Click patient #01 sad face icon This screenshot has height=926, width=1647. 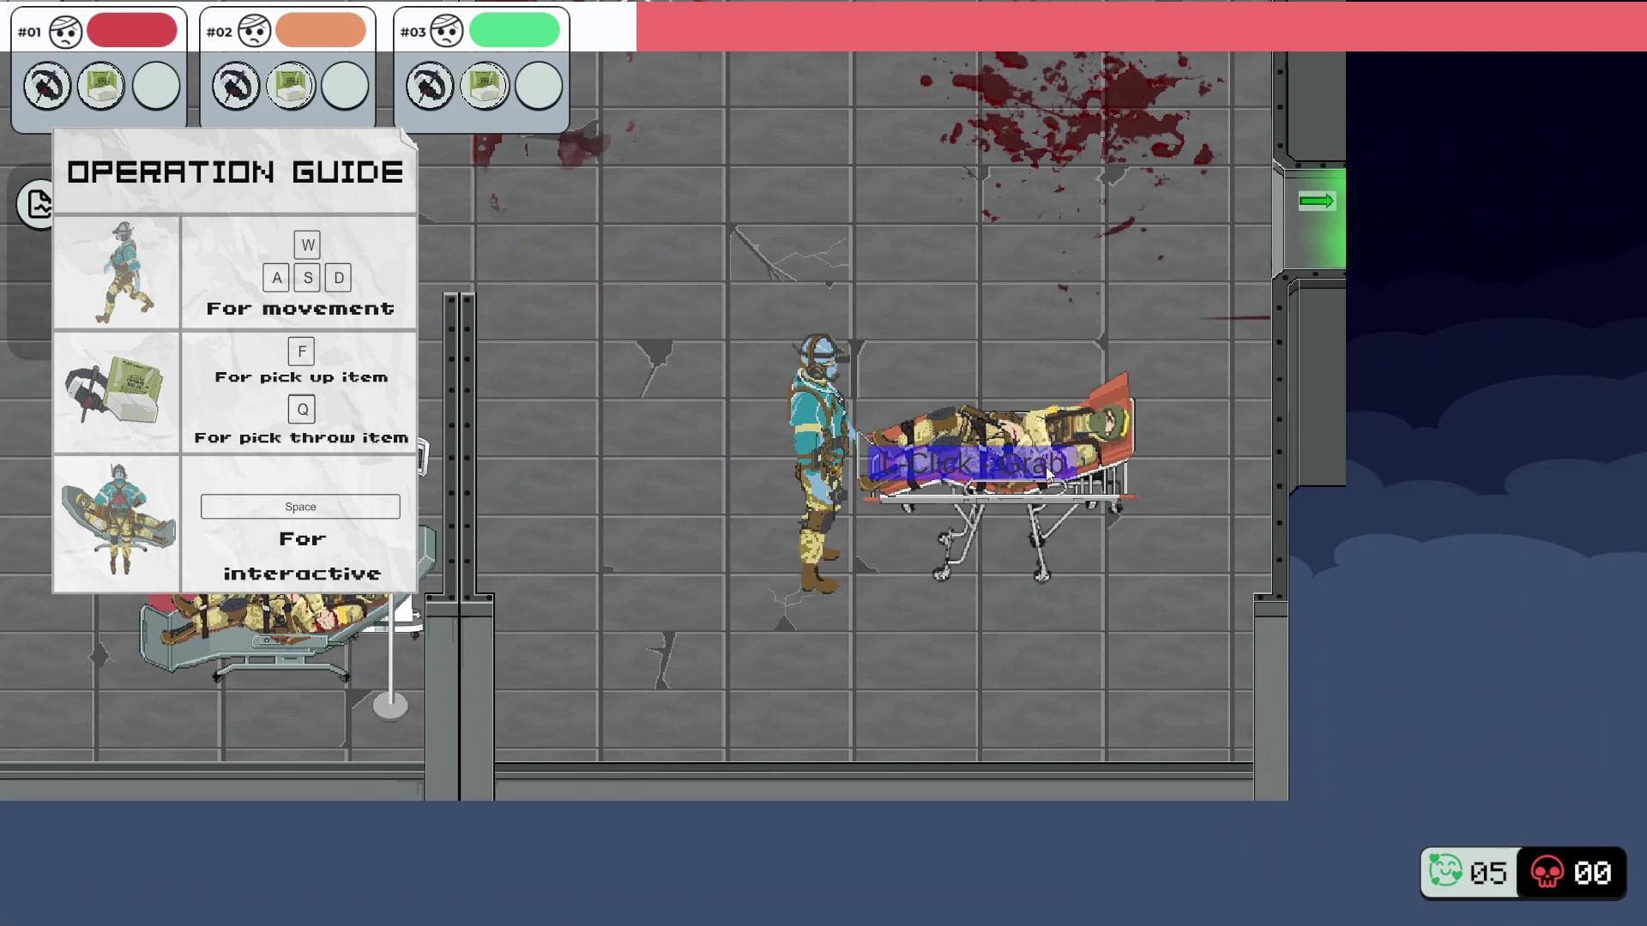(x=65, y=32)
